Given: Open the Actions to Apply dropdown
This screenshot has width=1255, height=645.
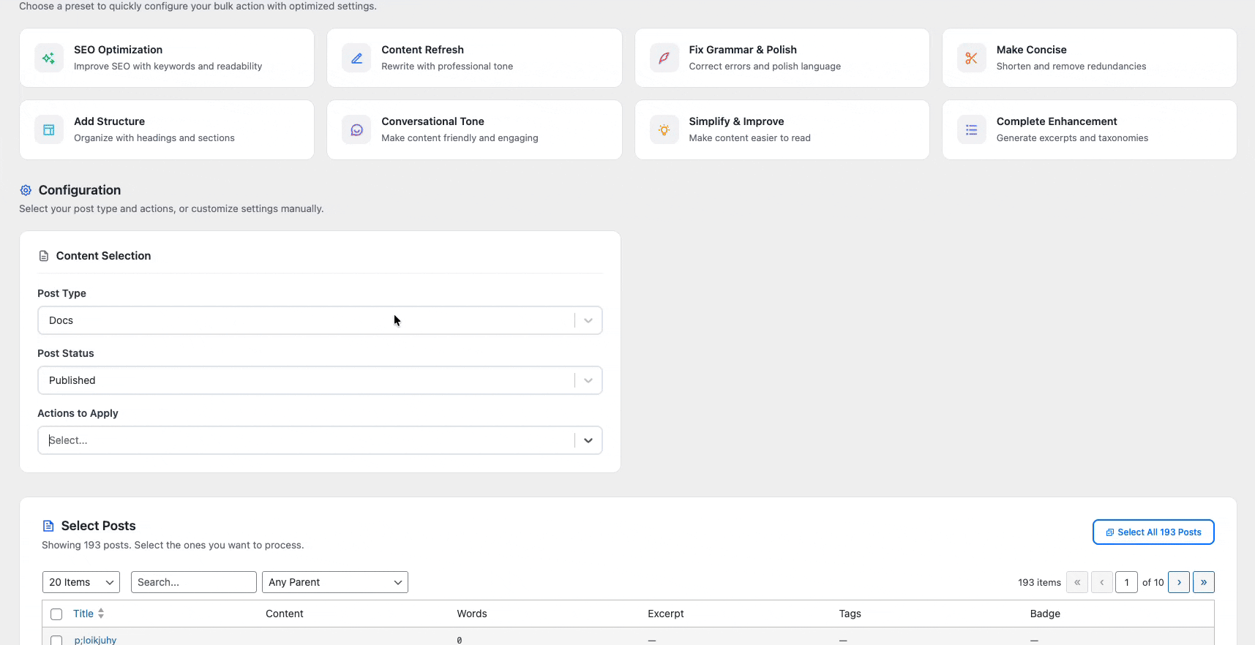Looking at the screenshot, I should coord(320,440).
